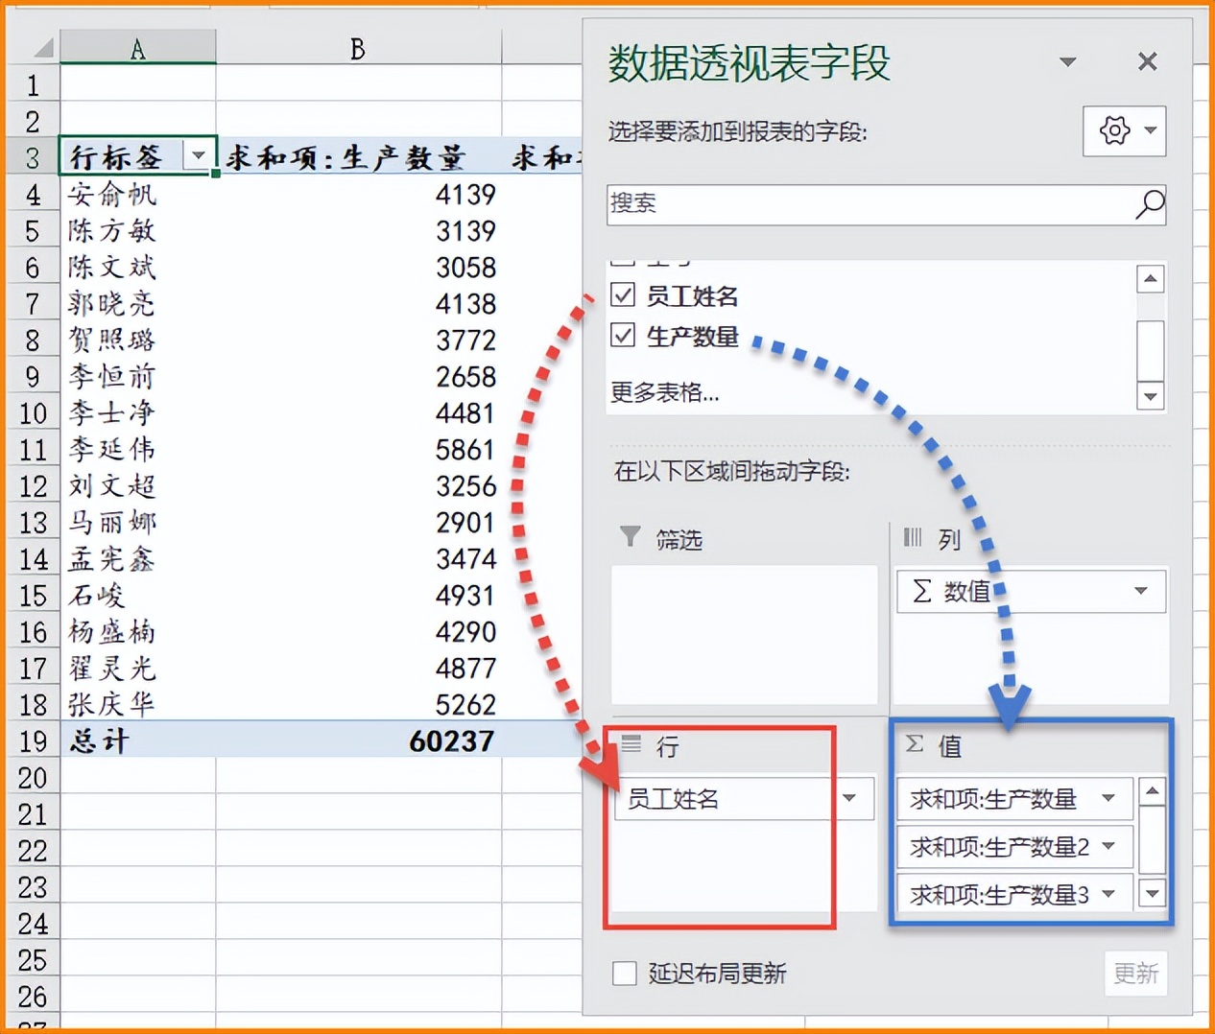
Task: Open the PivotTable Fields pane menu arrow
Action: coord(1067,61)
